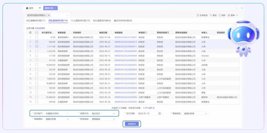Click the home icon on 首页 tab
The height and width of the screenshot is (133, 267).
pos(27,8)
